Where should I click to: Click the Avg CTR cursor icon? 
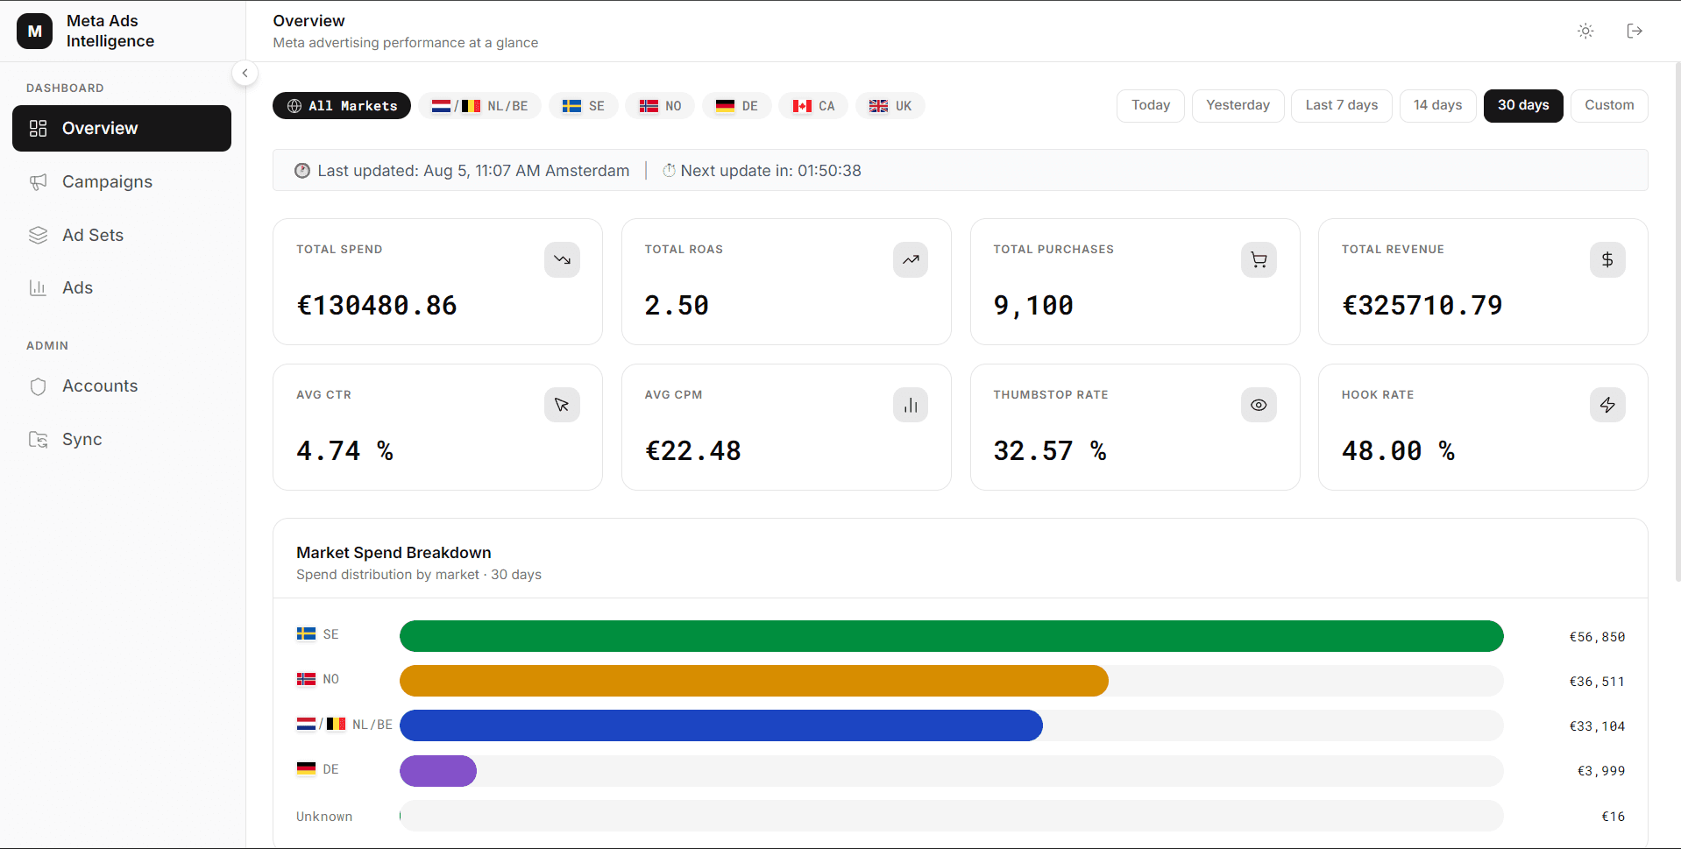point(562,405)
